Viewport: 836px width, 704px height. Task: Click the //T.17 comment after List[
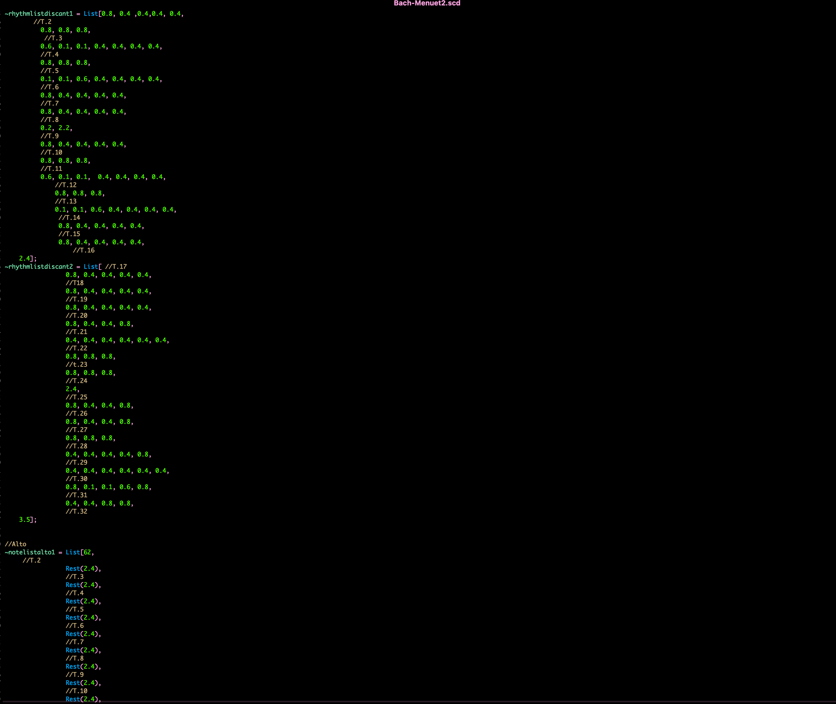[116, 267]
